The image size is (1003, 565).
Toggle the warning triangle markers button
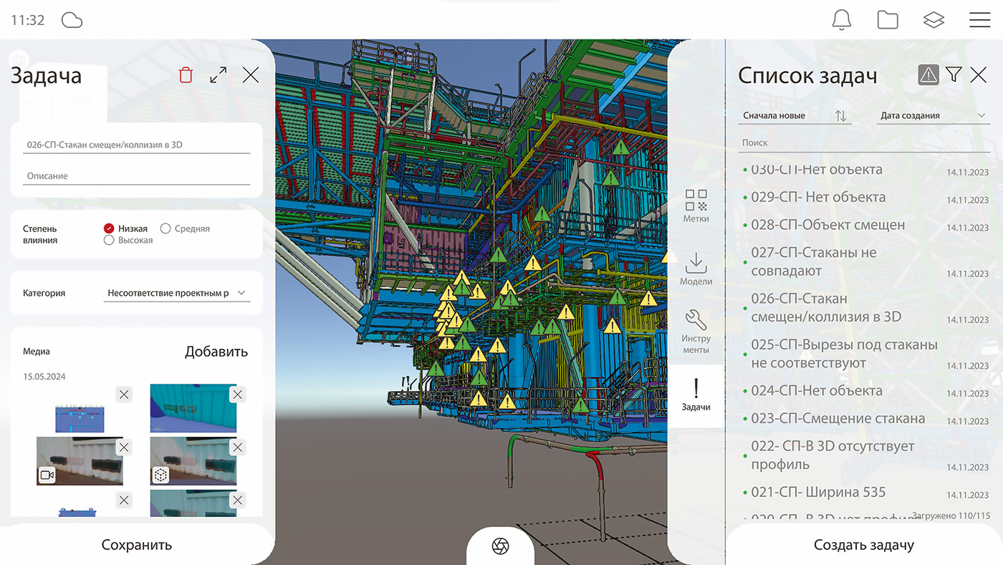(928, 74)
